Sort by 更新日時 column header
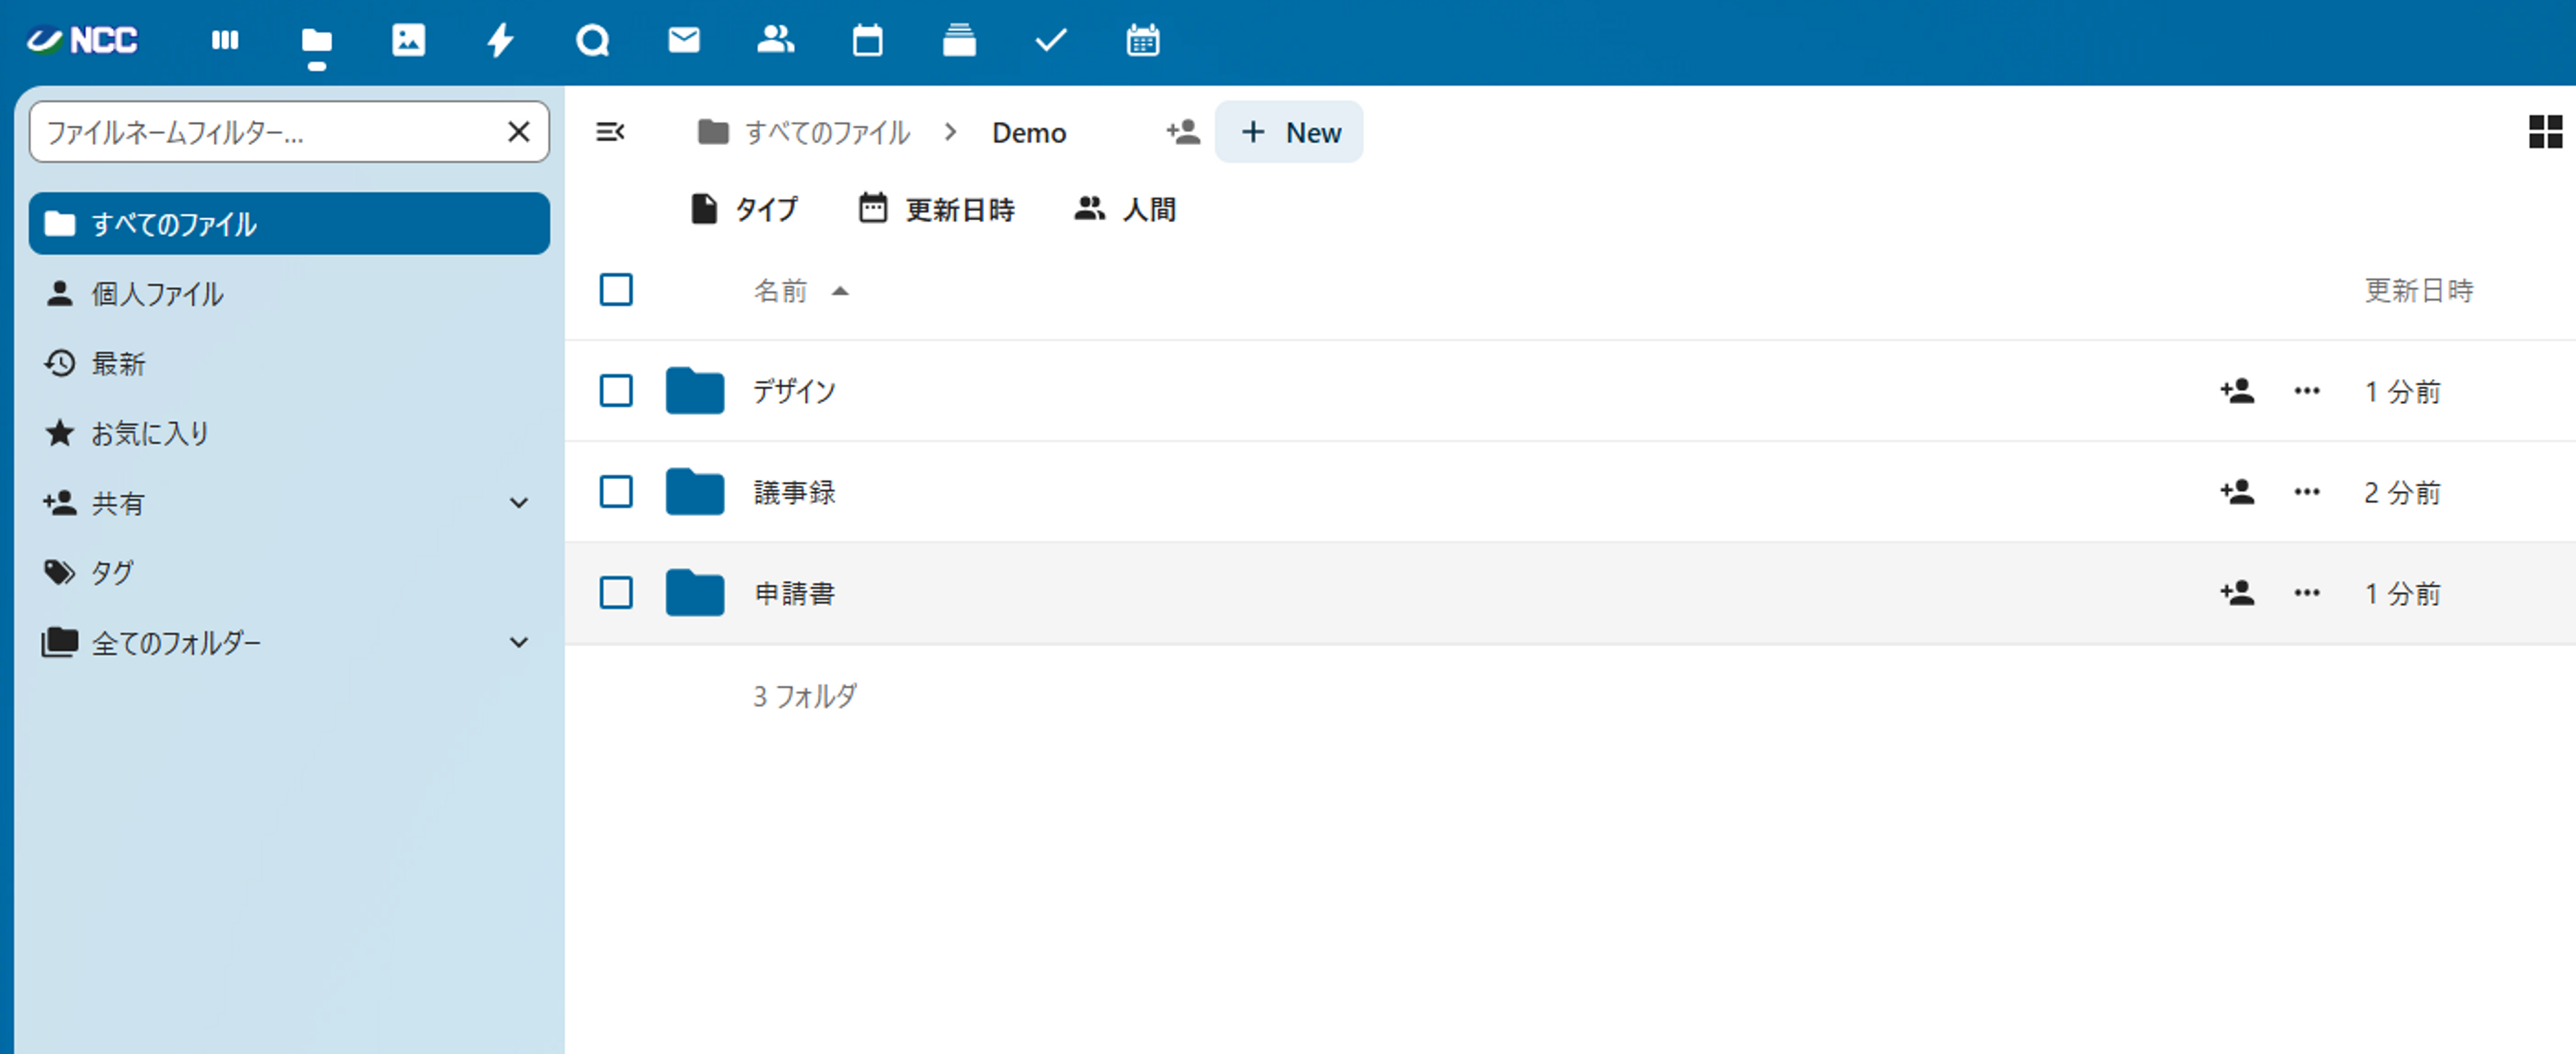2576x1054 pixels. pos(2419,291)
